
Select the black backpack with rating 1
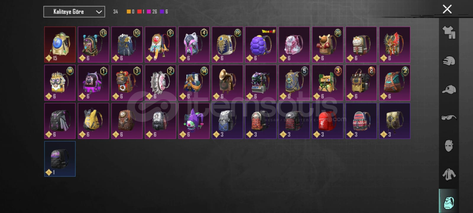60,159
